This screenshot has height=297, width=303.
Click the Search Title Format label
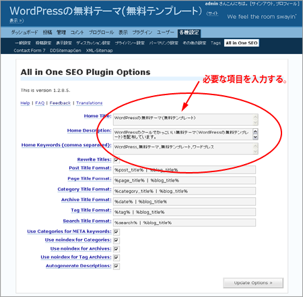[87, 221]
